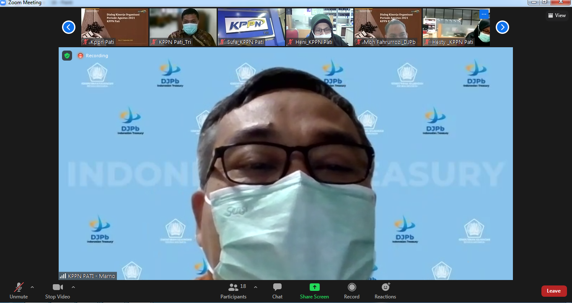Leave the meeting
Image resolution: width=572 pixels, height=303 pixels.
[554, 291]
